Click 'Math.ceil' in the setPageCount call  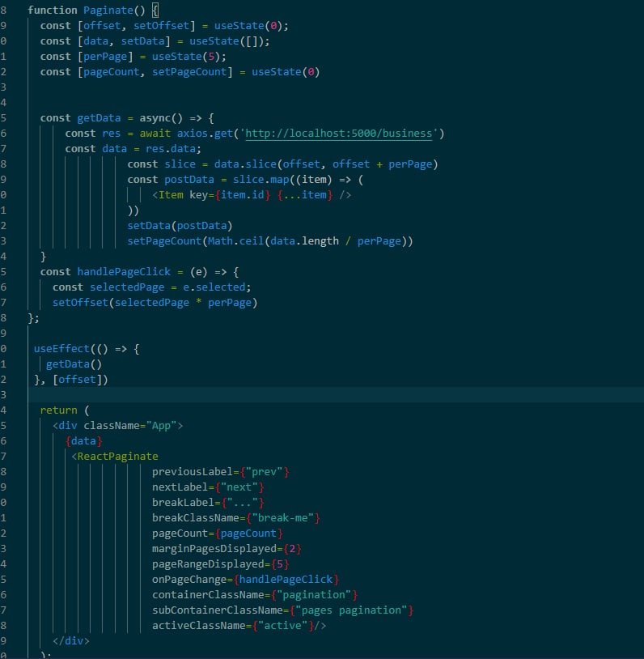click(235, 241)
